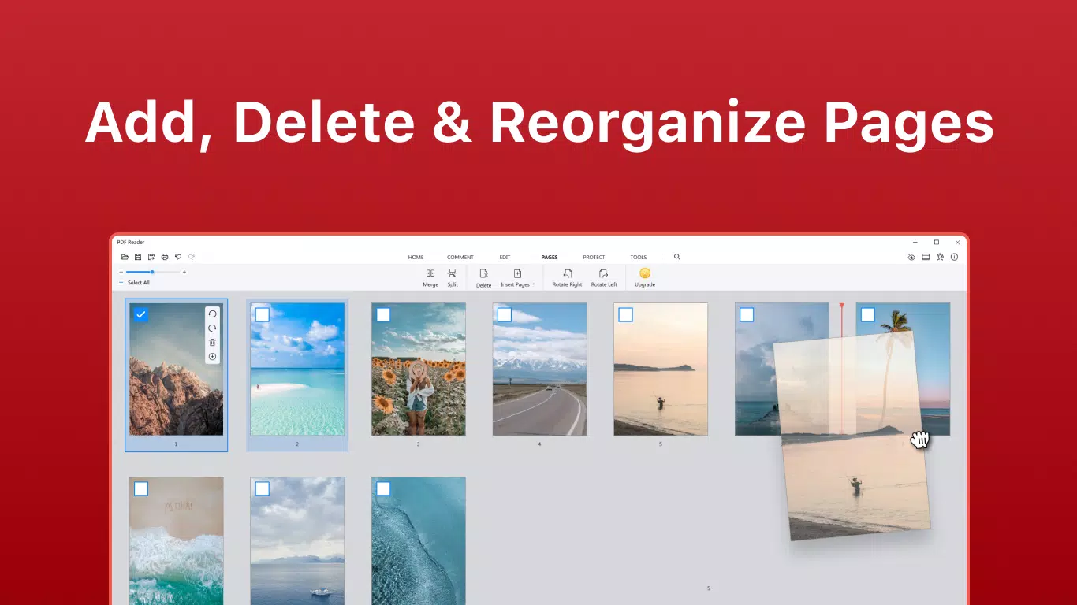Click the thumbnail zoom slider handle
The height and width of the screenshot is (605, 1077).
[x=152, y=272]
